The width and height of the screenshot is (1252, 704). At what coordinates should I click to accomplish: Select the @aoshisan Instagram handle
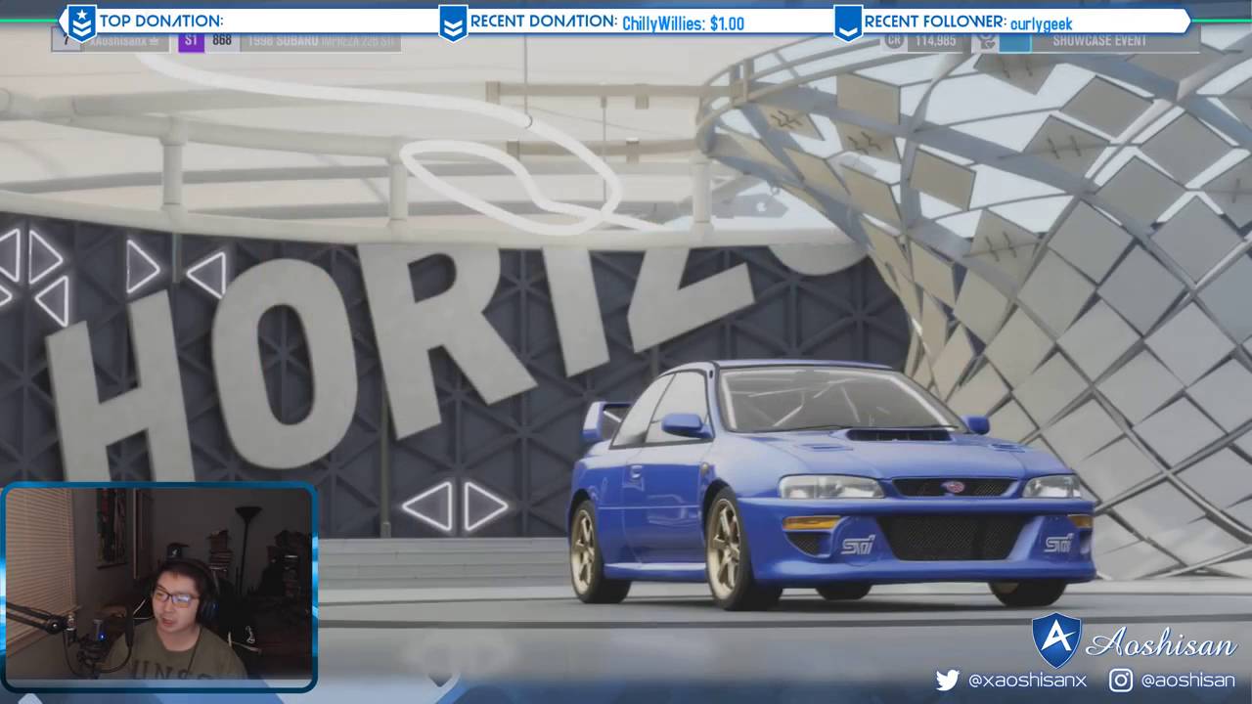tap(1187, 680)
